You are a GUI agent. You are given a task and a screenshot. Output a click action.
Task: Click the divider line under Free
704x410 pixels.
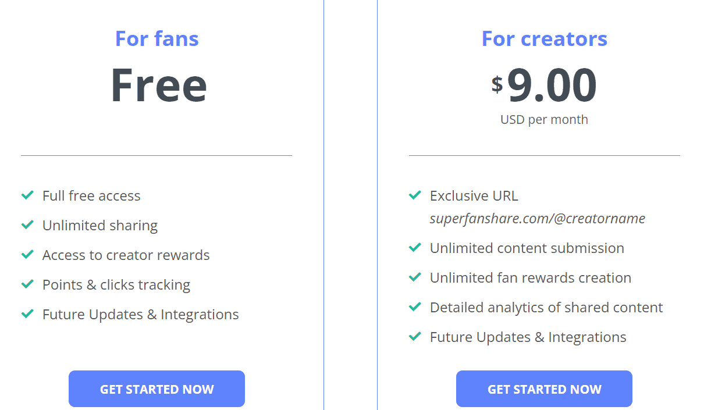pyautogui.click(x=156, y=155)
